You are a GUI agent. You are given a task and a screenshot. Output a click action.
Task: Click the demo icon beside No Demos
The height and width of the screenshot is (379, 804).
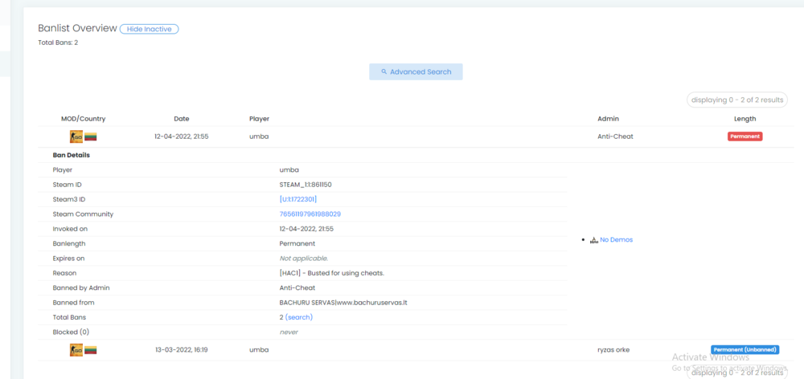tap(594, 240)
